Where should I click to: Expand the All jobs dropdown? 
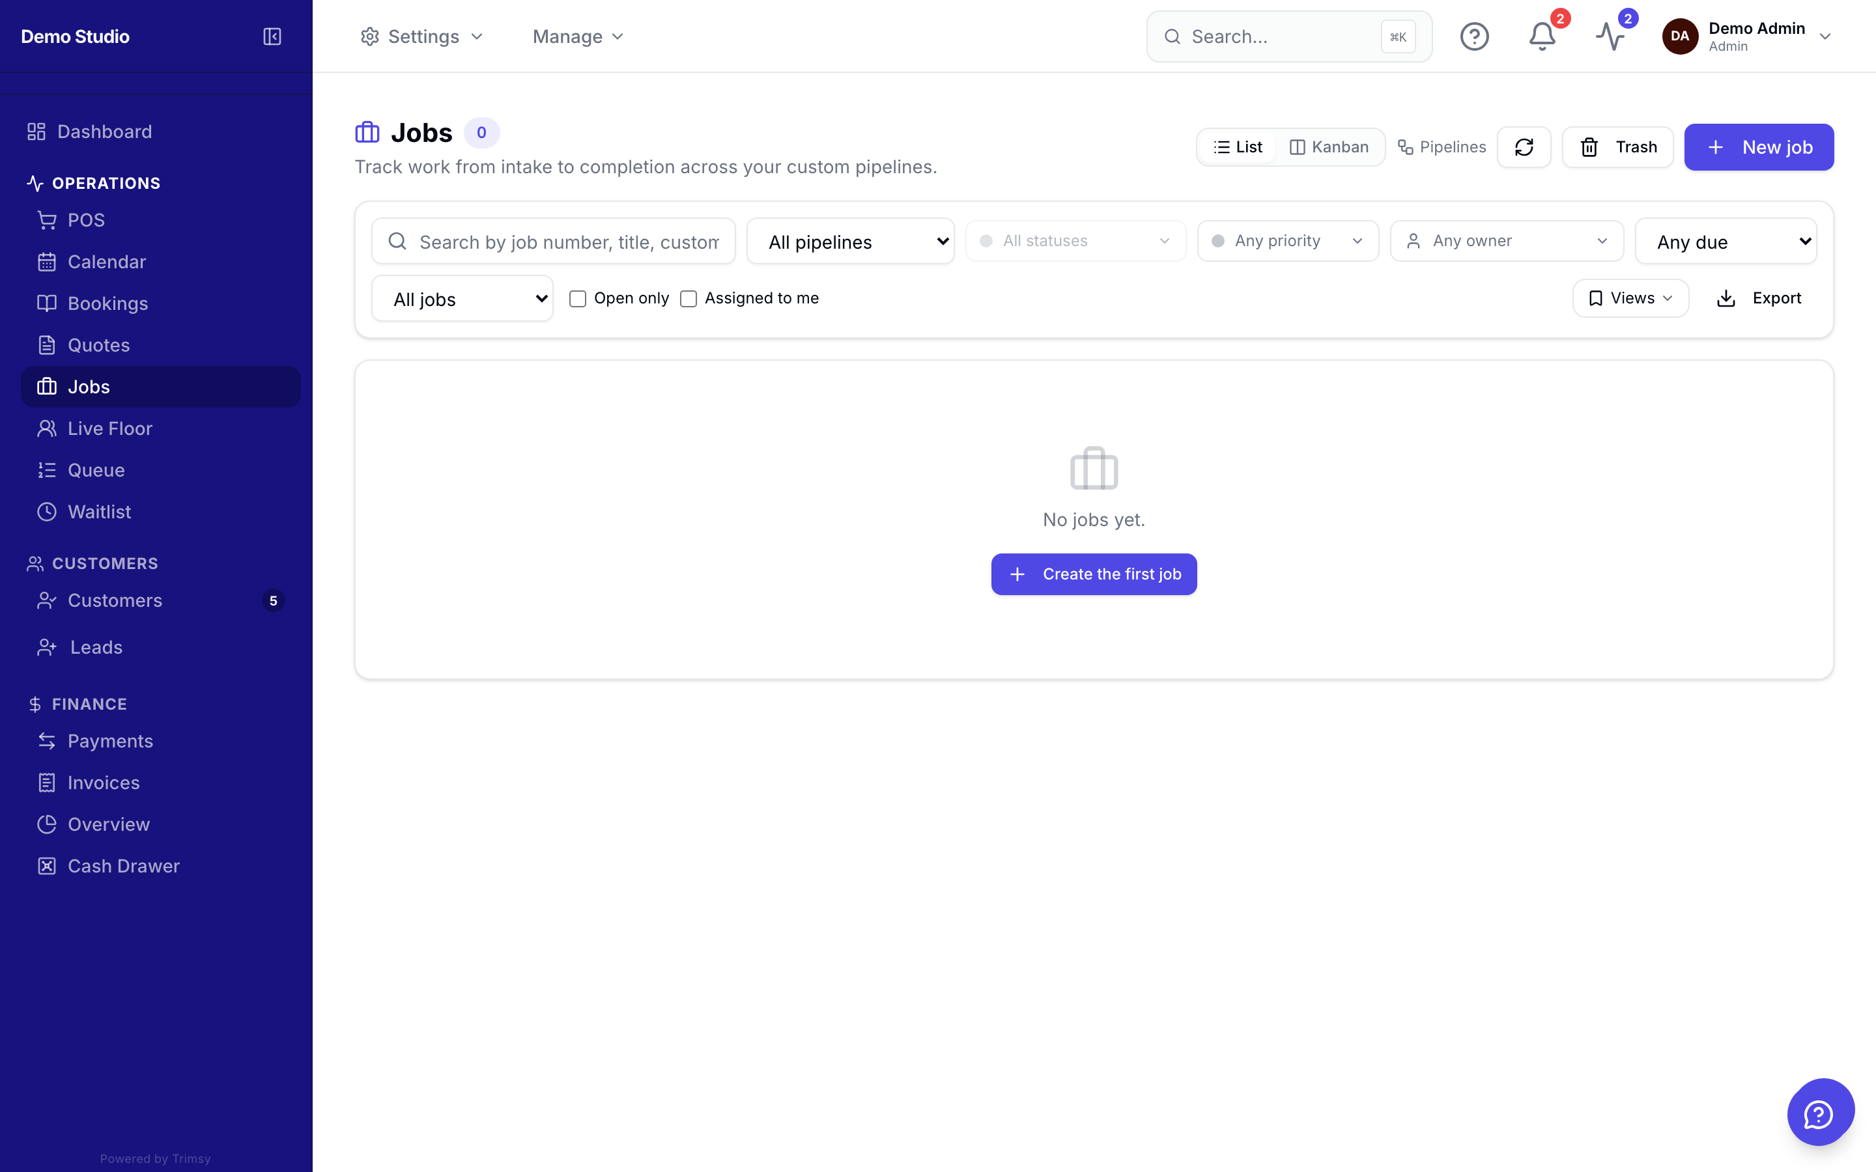pyautogui.click(x=462, y=300)
